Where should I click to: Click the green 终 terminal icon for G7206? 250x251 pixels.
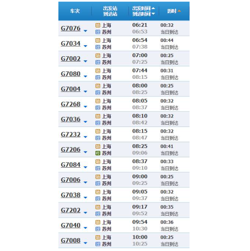(x=97, y=153)
